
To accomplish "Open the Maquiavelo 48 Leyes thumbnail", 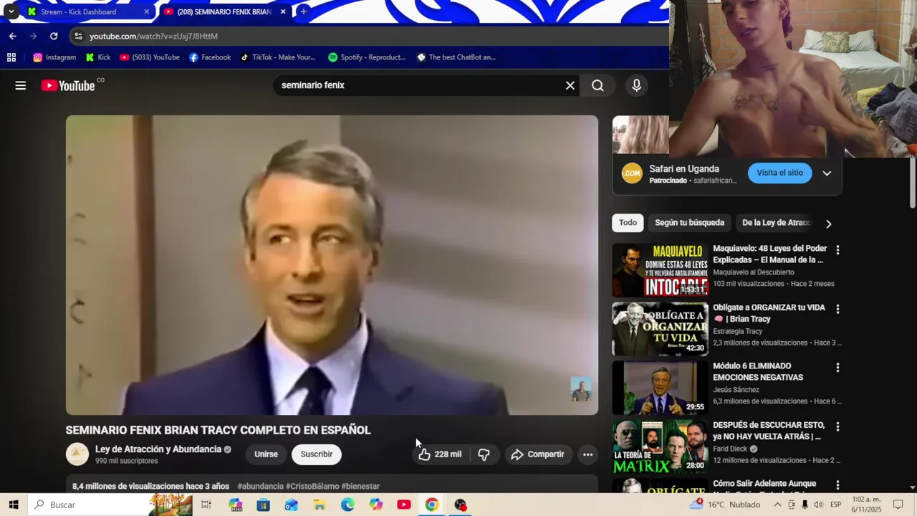I will [x=660, y=270].
